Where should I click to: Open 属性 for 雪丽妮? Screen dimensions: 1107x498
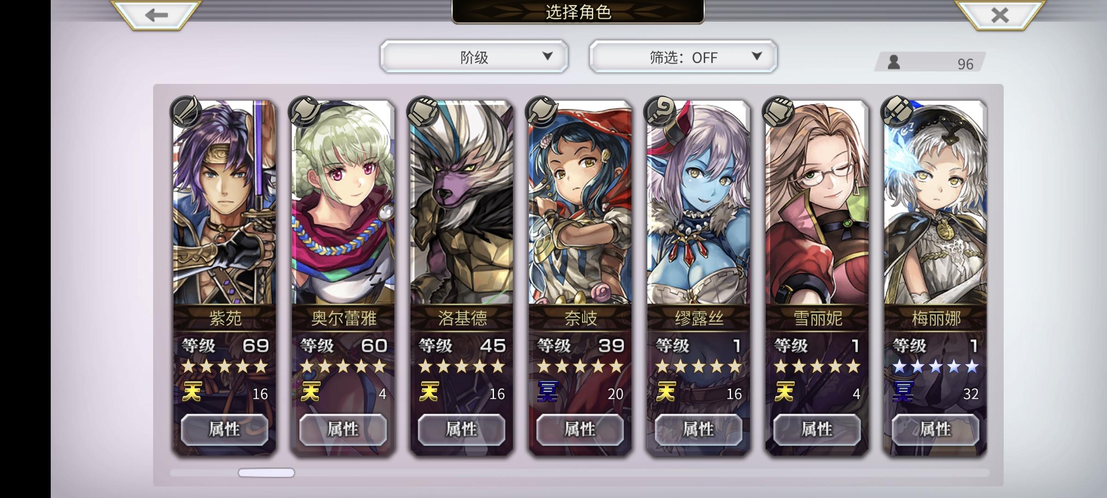coord(817,429)
